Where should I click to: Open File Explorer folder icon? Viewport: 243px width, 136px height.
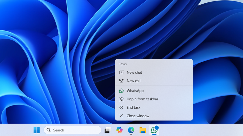143,130
